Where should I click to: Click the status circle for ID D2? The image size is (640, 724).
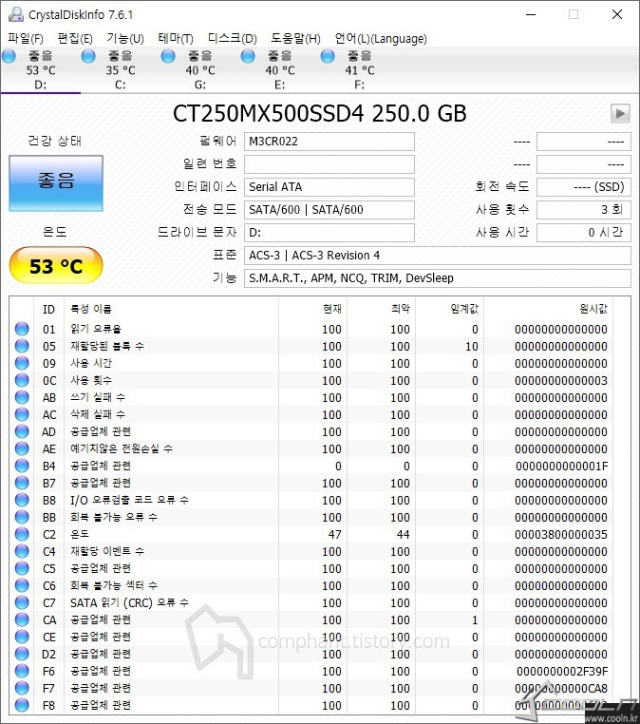pos(22,654)
